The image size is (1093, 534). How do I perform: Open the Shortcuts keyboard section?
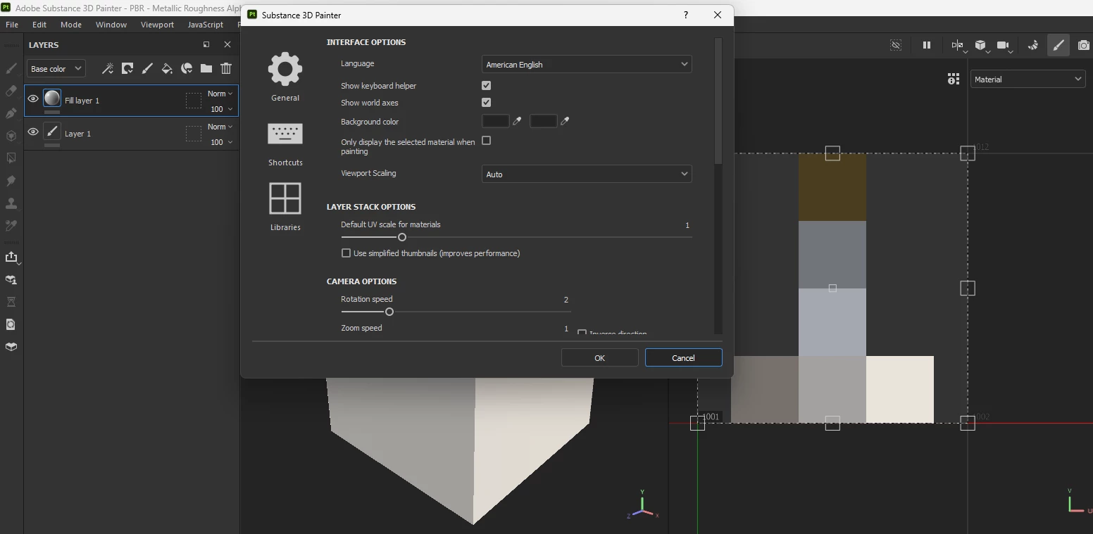pyautogui.click(x=285, y=144)
